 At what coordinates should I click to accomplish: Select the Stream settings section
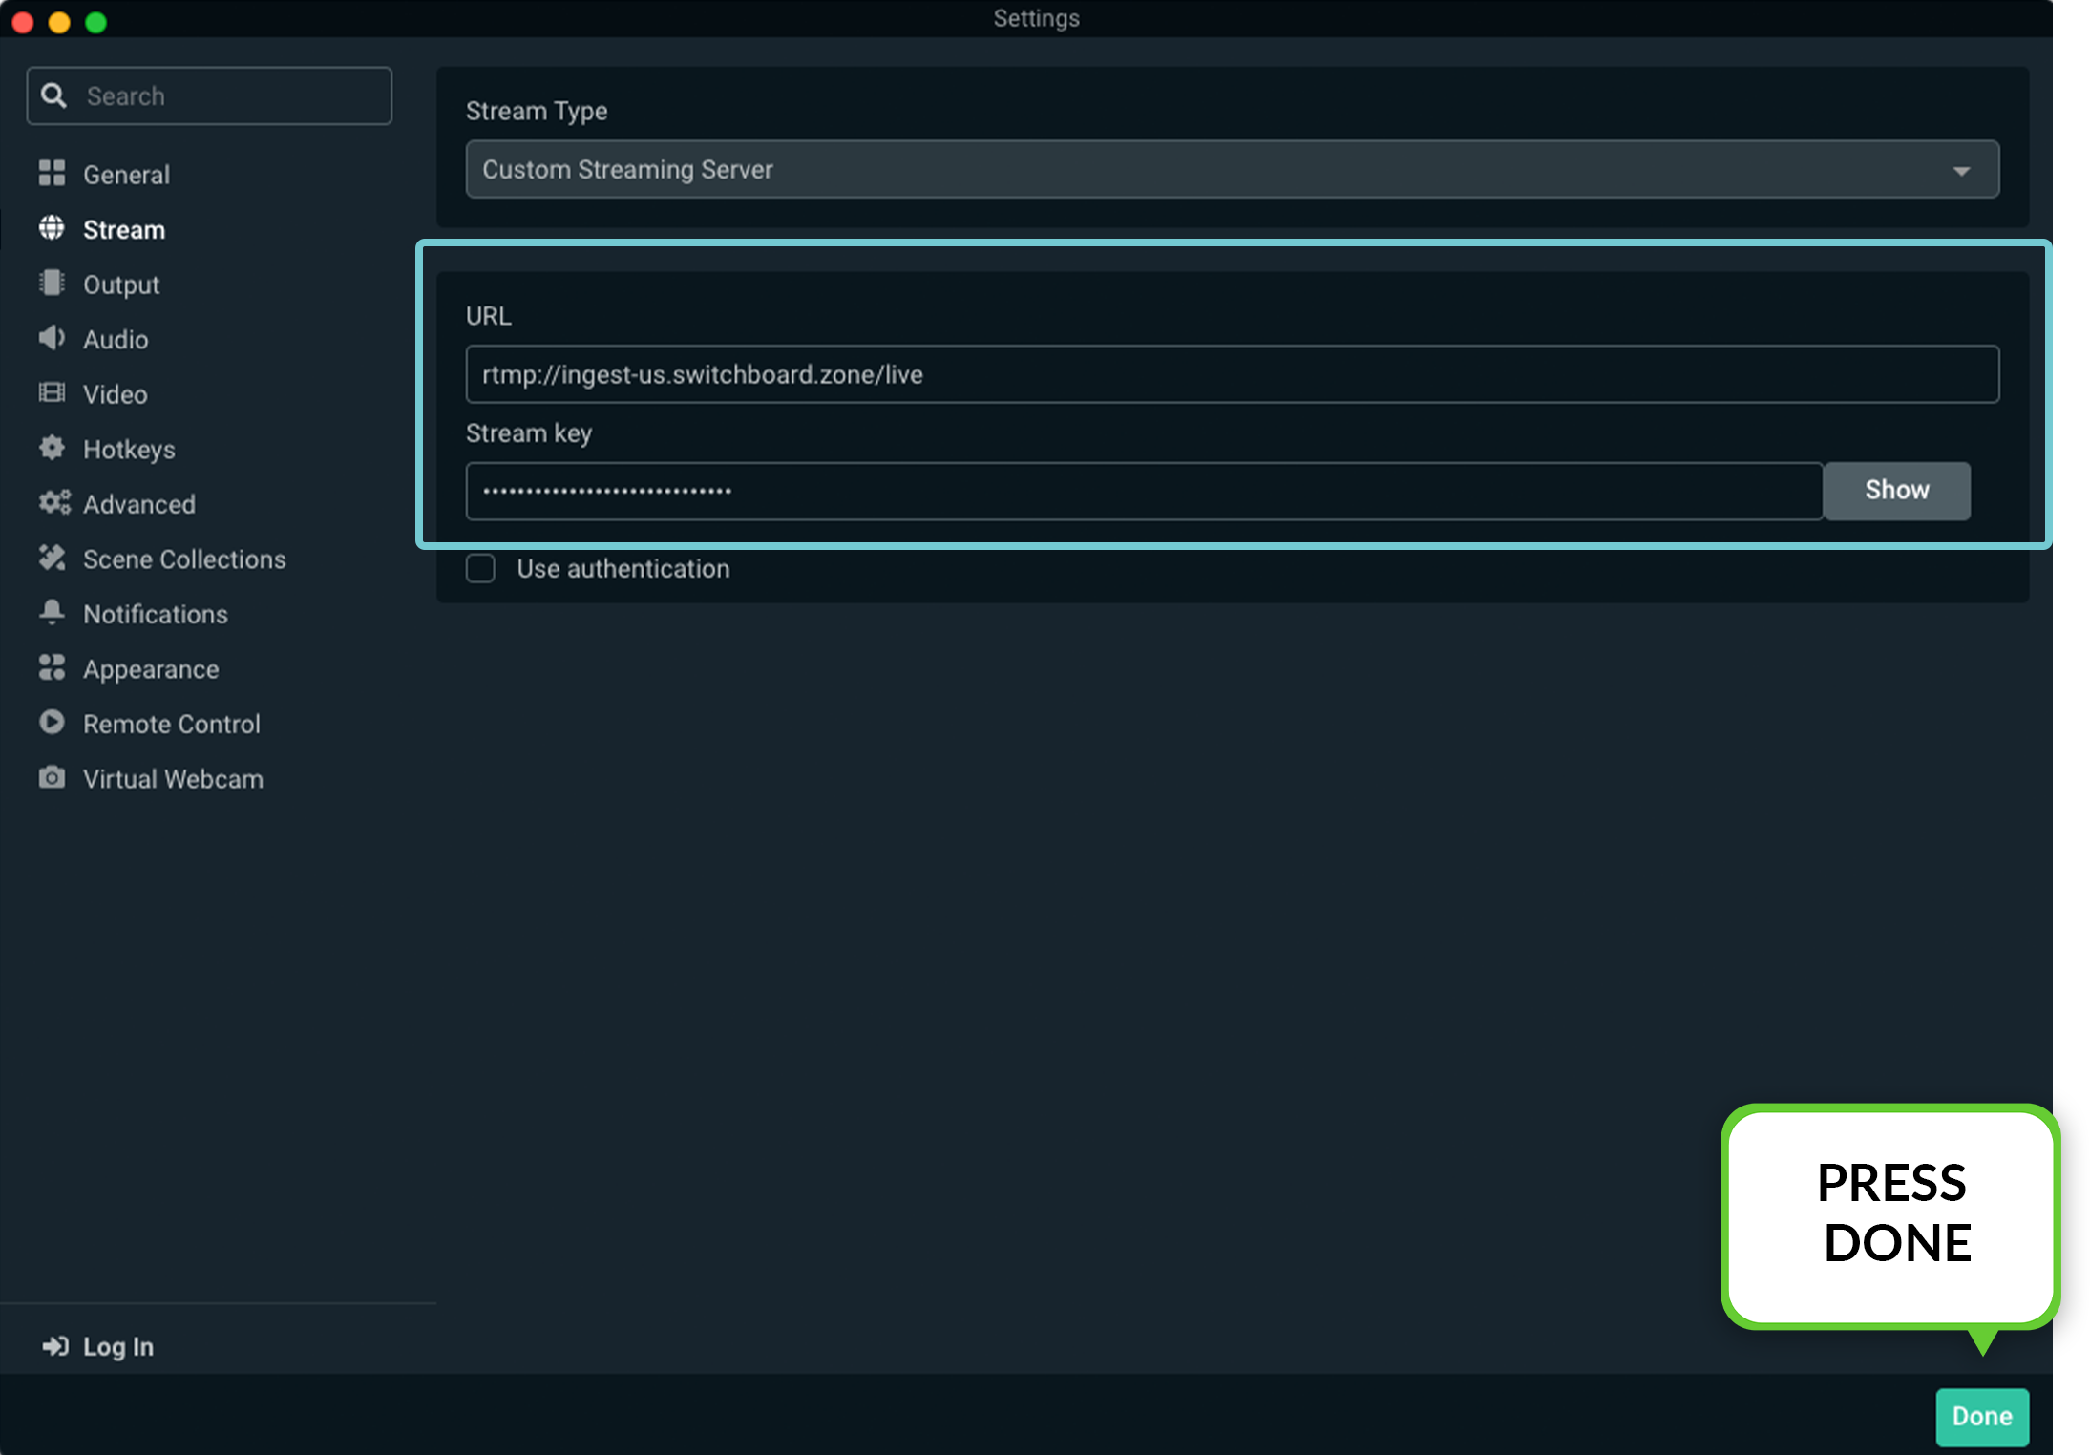(124, 229)
